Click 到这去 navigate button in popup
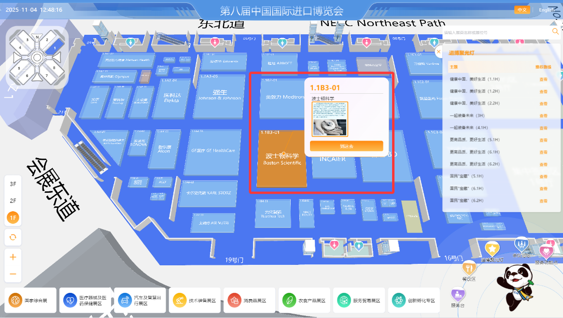Screen dimensions: 563x318 click(347, 146)
